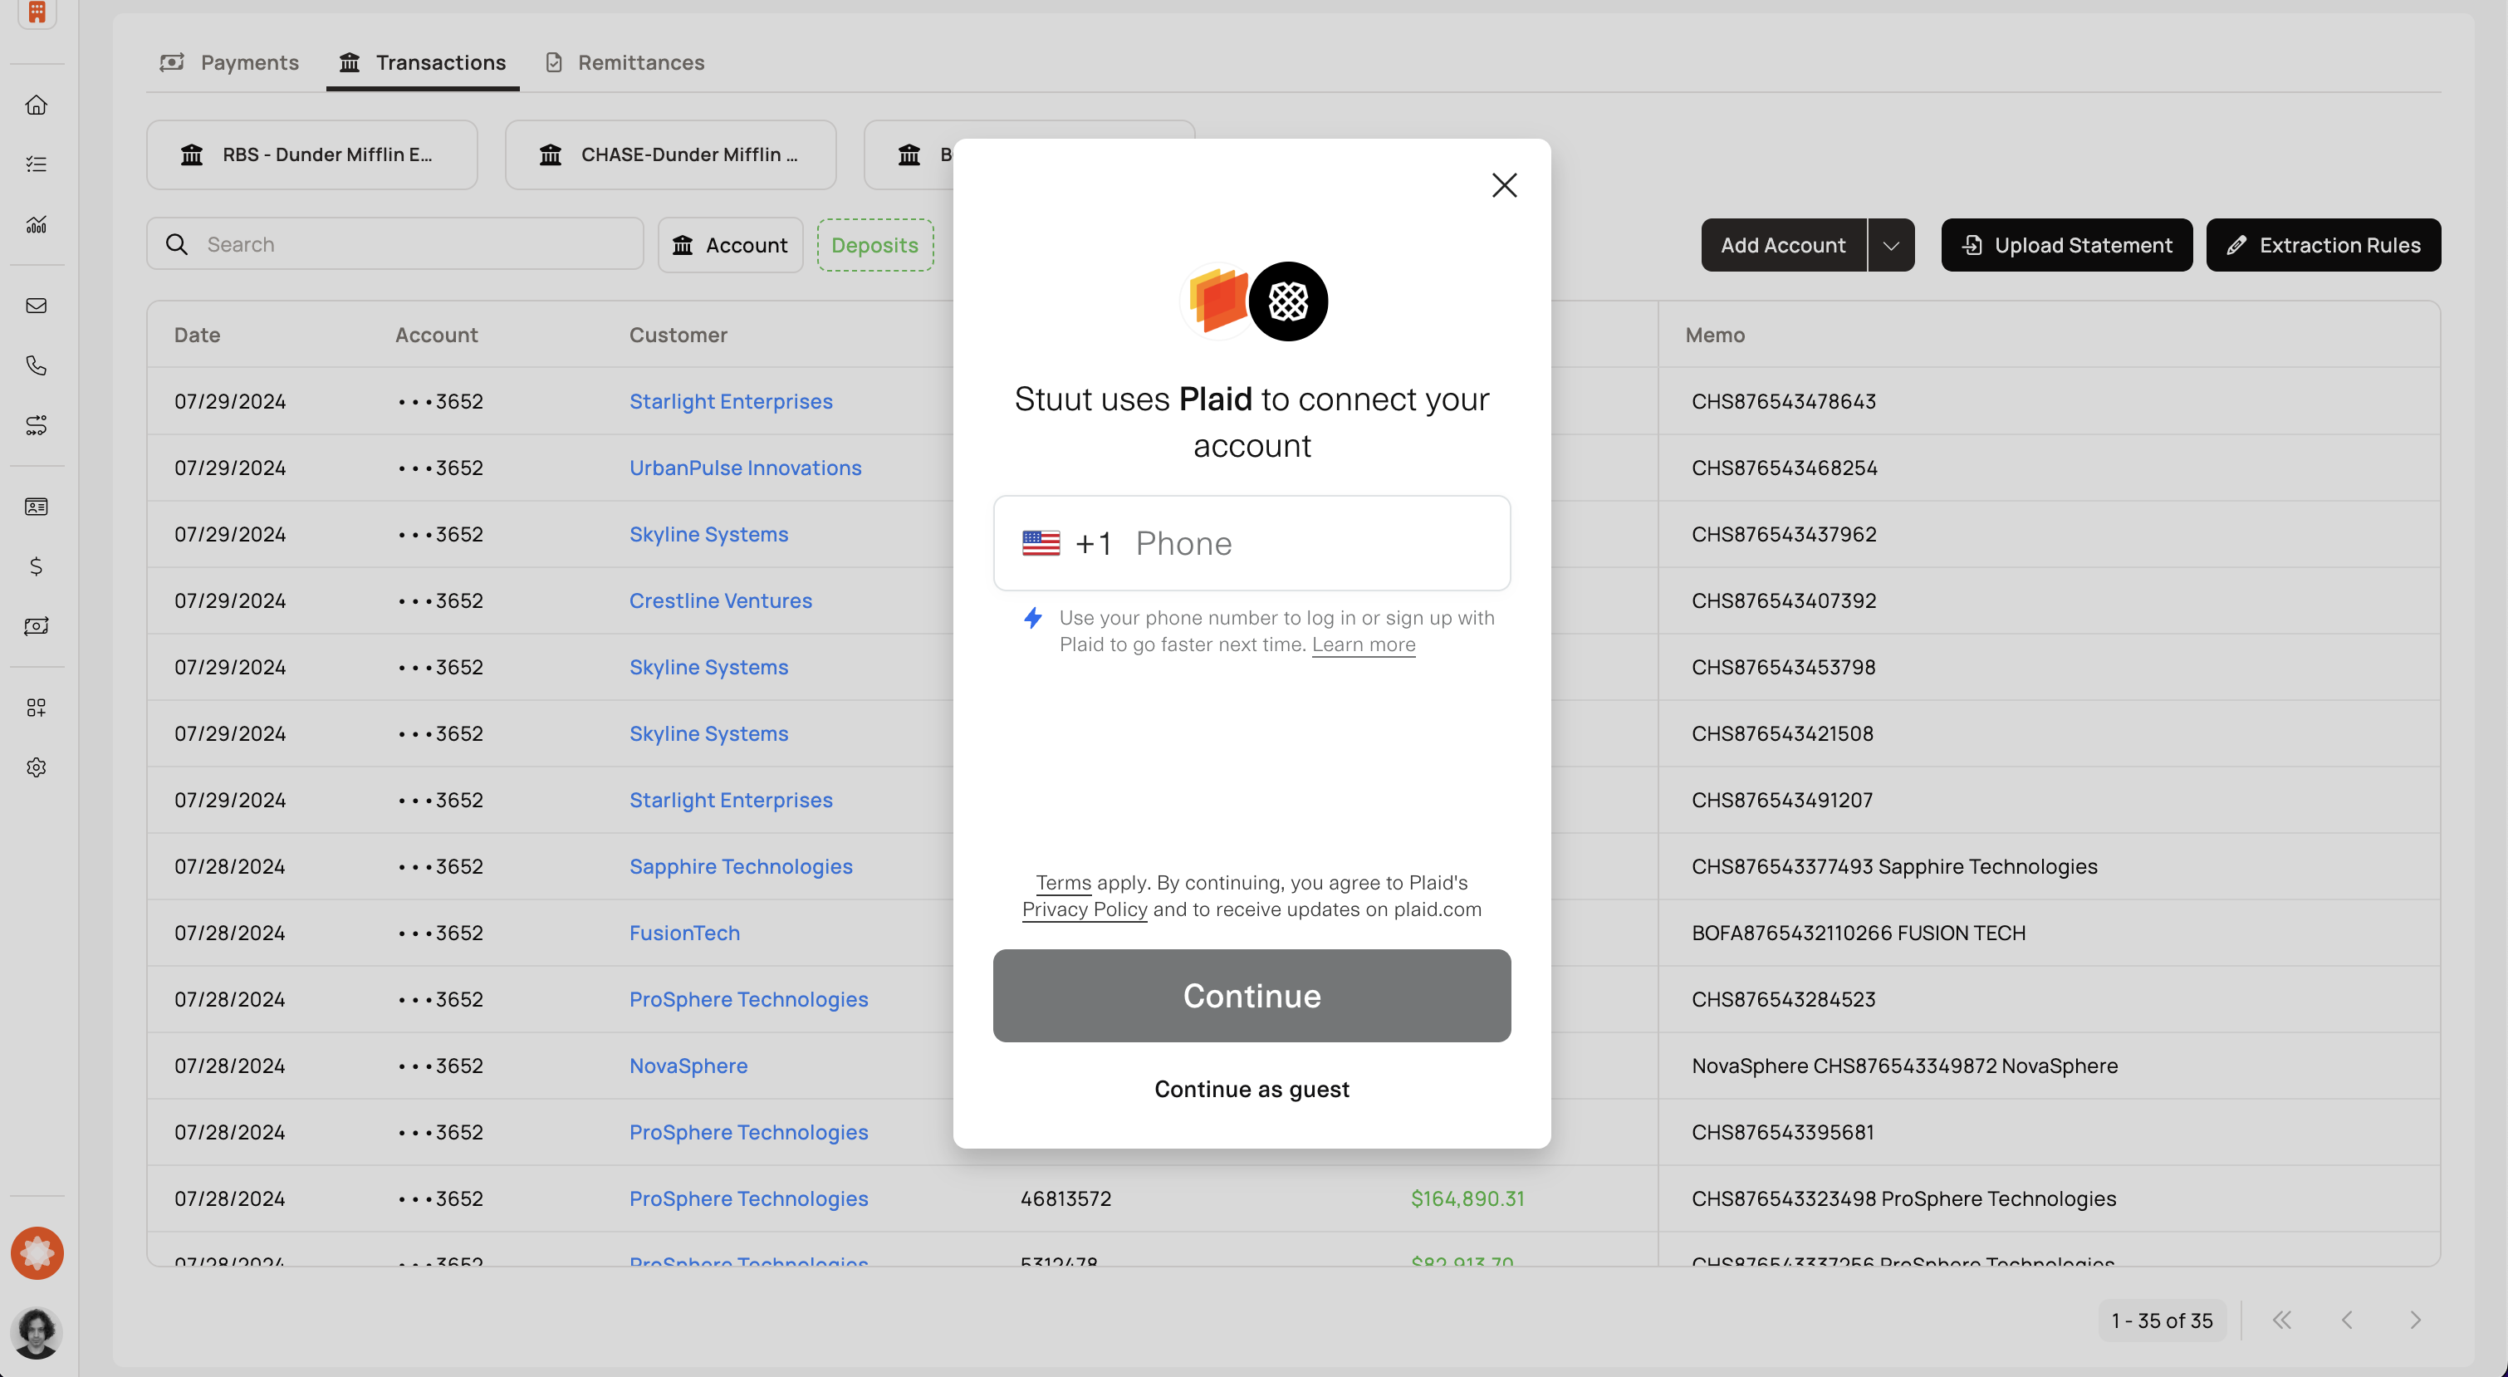This screenshot has width=2508, height=1377.
Task: Open settings gear icon in sidebar
Action: 36,767
